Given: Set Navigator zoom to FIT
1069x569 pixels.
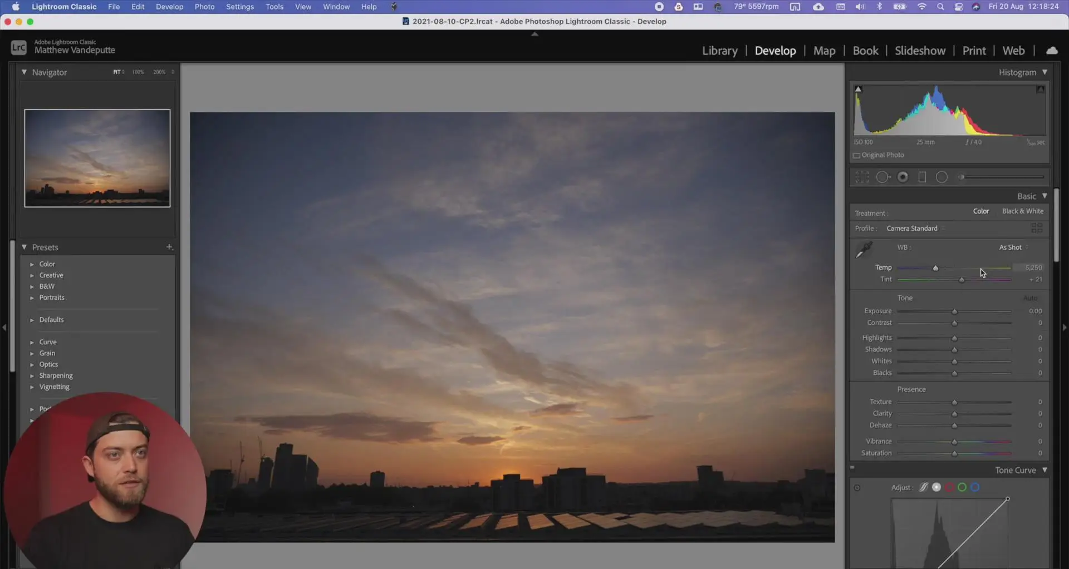Looking at the screenshot, I should tap(117, 72).
